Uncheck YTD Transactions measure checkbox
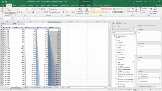 coord(116,67)
